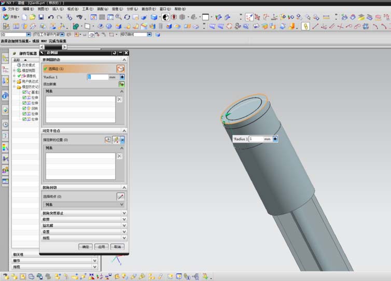Image resolution: width=391 pixels, height=281 pixels.
Task: Click the black and white circle icon
Action: 165,17
